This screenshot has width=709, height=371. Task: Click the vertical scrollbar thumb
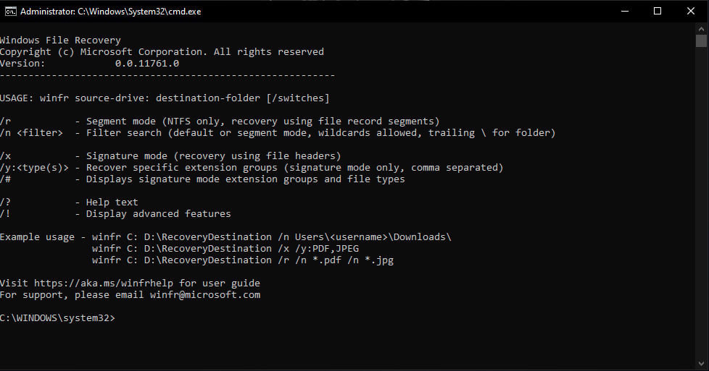coord(701,40)
